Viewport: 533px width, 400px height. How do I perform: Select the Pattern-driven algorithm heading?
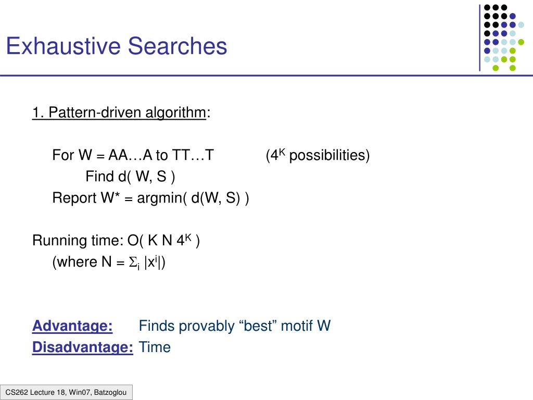click(121, 113)
